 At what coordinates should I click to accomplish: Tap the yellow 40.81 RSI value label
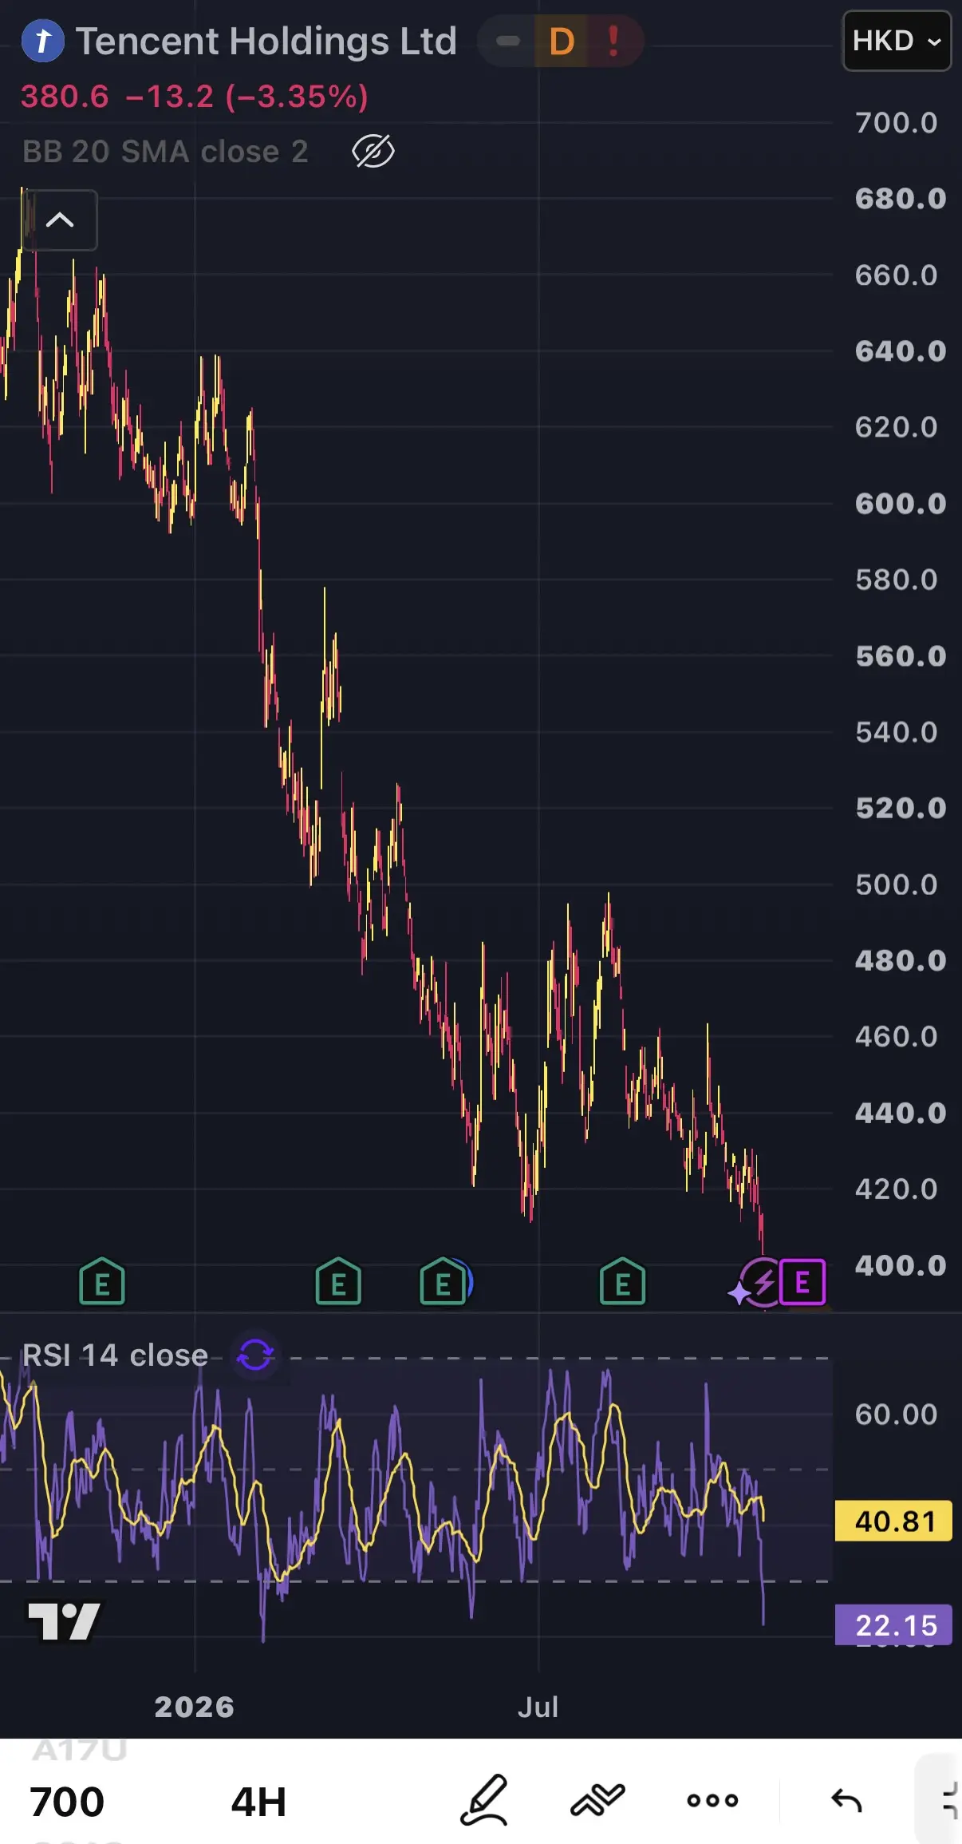[x=893, y=1521]
